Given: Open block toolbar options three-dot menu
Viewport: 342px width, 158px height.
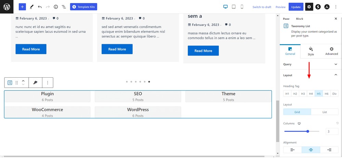Looking at the screenshot, I should (48, 83).
